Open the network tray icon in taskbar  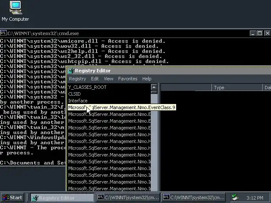coord(235,198)
